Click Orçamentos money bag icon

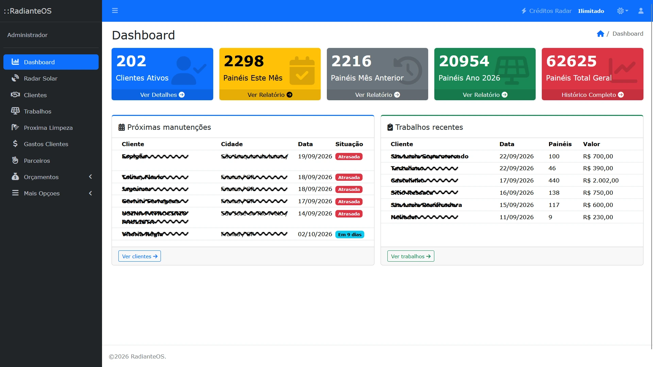coord(15,177)
